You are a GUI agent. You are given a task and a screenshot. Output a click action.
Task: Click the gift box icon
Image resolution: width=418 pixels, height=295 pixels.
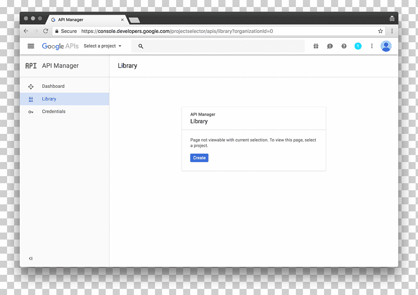coord(316,46)
